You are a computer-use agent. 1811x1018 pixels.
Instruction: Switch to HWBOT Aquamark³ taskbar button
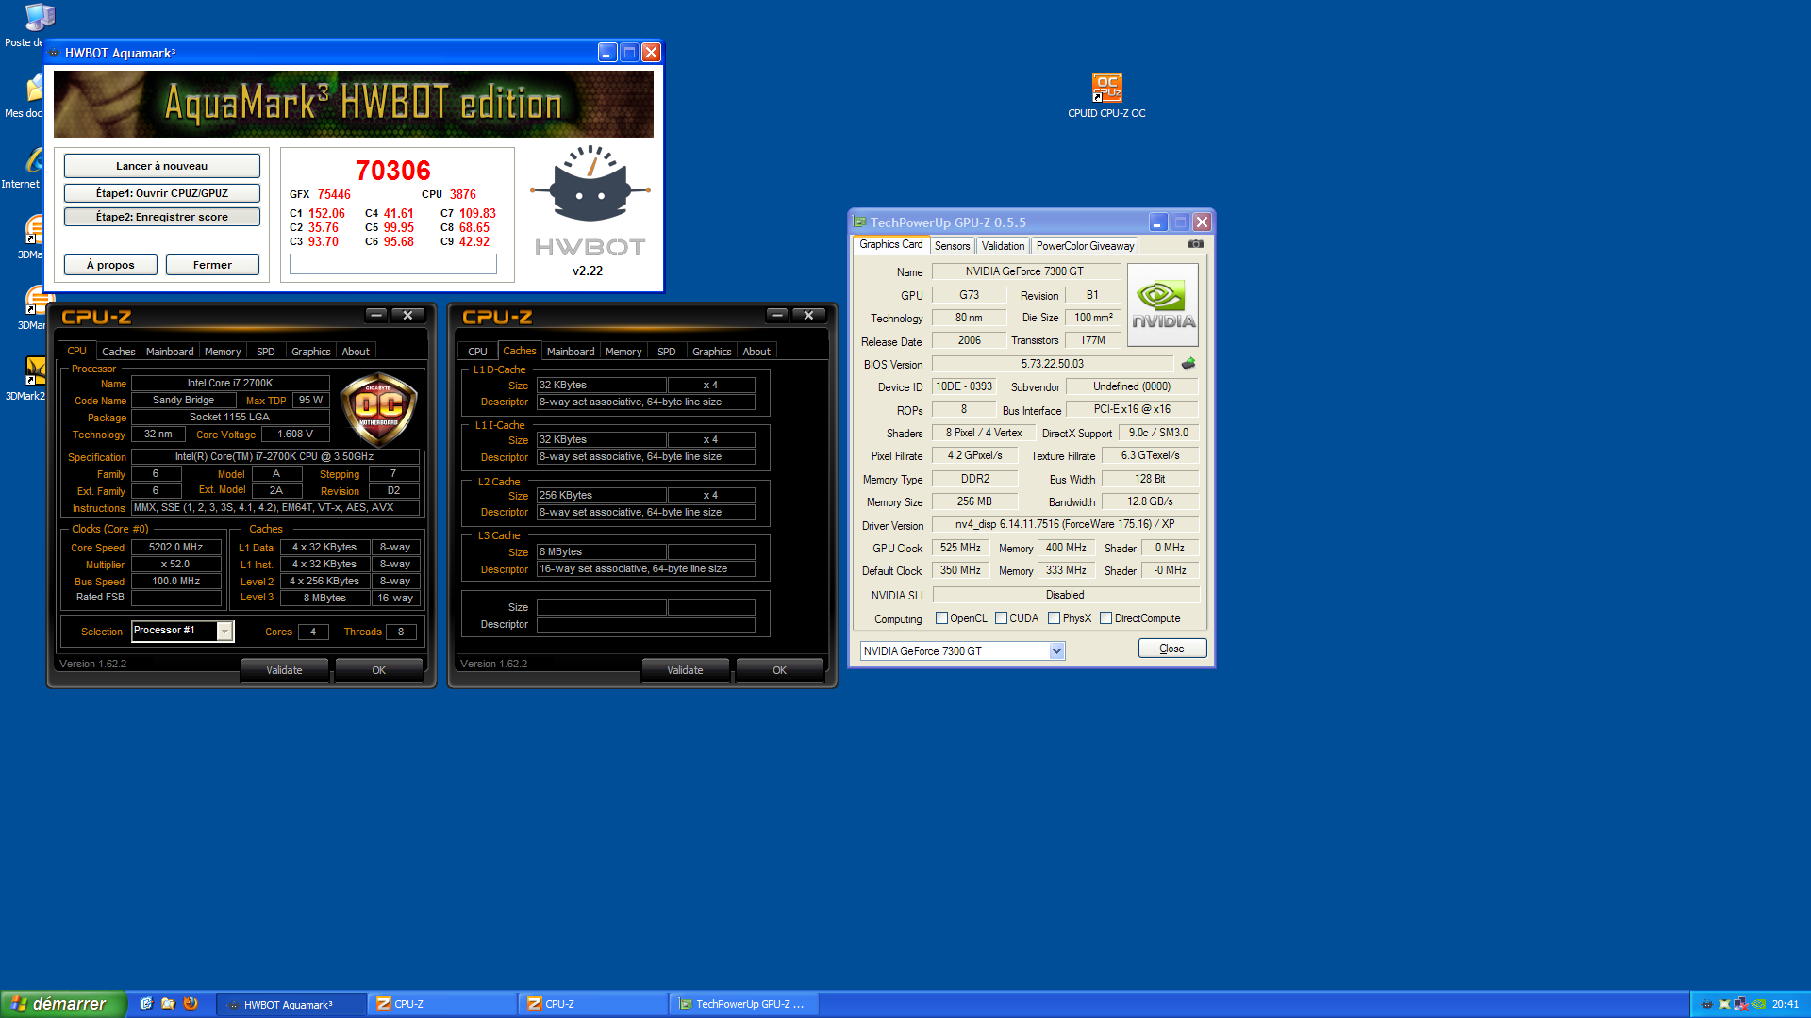pyautogui.click(x=291, y=1004)
